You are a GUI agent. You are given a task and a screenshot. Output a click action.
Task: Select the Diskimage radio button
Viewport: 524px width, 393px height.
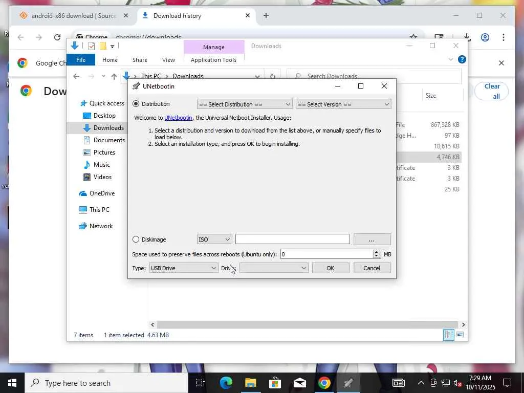click(x=136, y=239)
